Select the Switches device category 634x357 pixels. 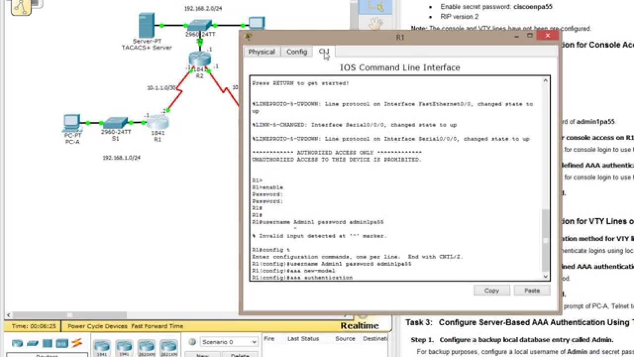pos(33,343)
